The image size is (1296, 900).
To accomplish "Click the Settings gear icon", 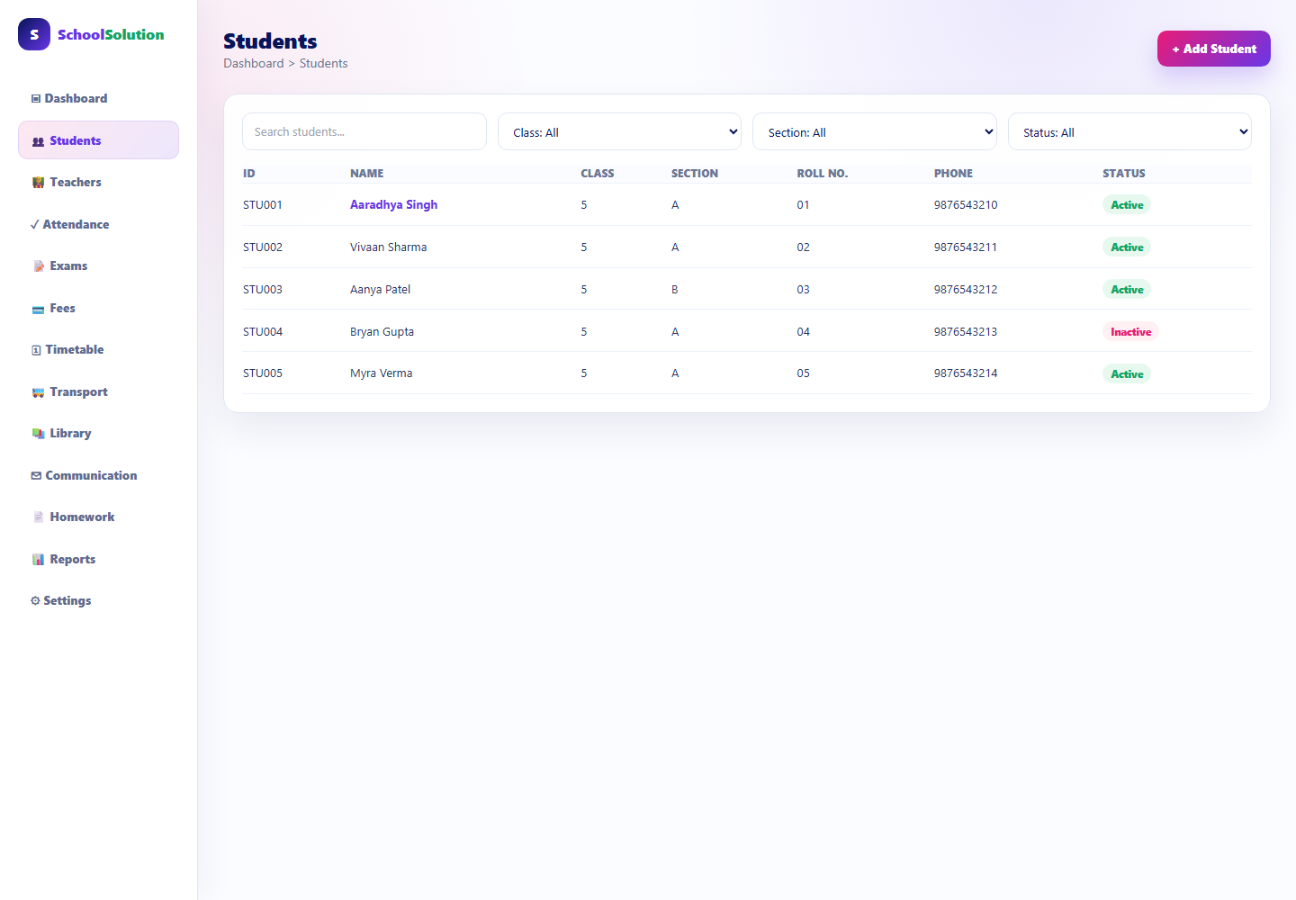I will 35,601.
